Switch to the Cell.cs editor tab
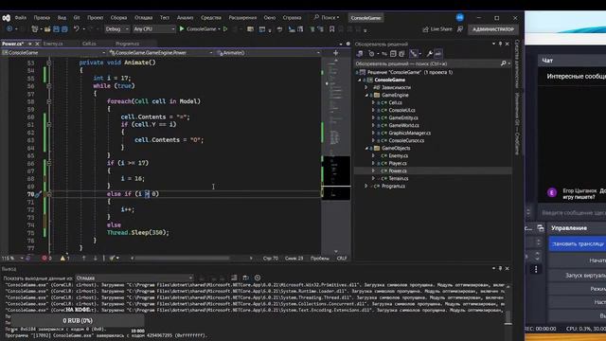Screen dimensions: 606x341 [x=89, y=44]
